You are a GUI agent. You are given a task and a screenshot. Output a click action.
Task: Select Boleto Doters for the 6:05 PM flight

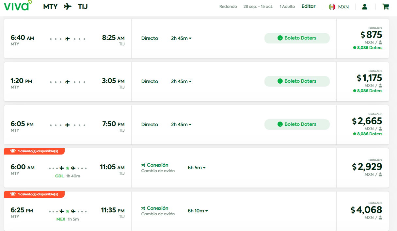click(297, 124)
